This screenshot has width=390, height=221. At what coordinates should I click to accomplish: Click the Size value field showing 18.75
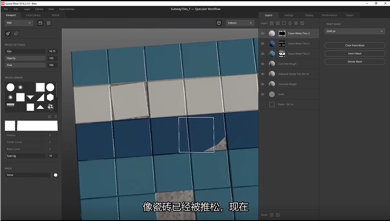52,51
